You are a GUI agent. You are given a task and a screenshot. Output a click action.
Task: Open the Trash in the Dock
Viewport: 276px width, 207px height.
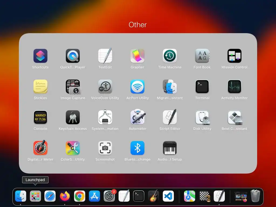[255, 196]
